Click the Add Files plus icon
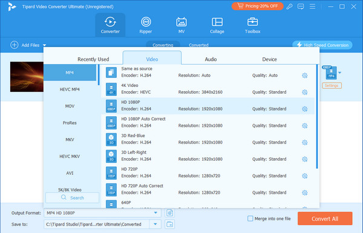This screenshot has height=233, width=363. coord(14,45)
